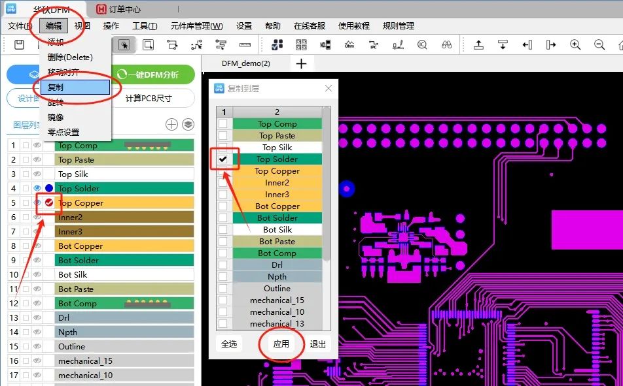Click the IPC netlist icon

tap(374, 45)
